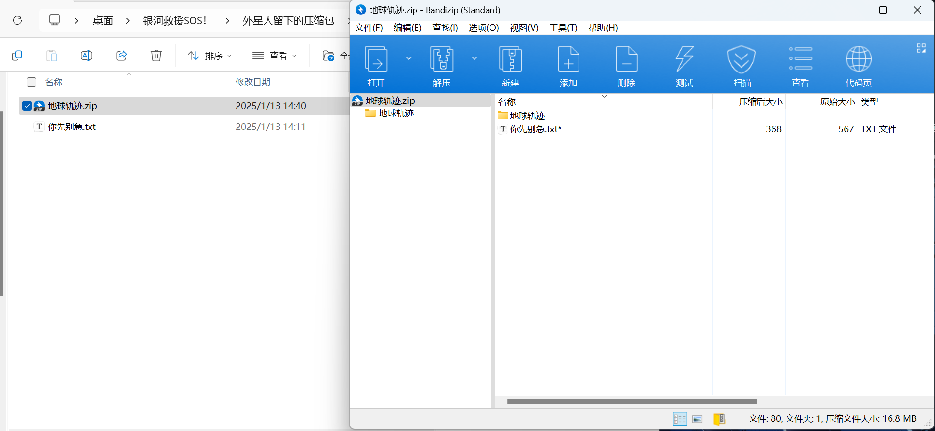Open the 排序 sort dropdown in Explorer

(209, 56)
